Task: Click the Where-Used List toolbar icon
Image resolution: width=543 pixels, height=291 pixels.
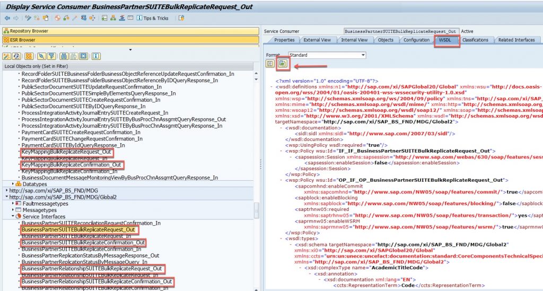Action: click(66, 18)
